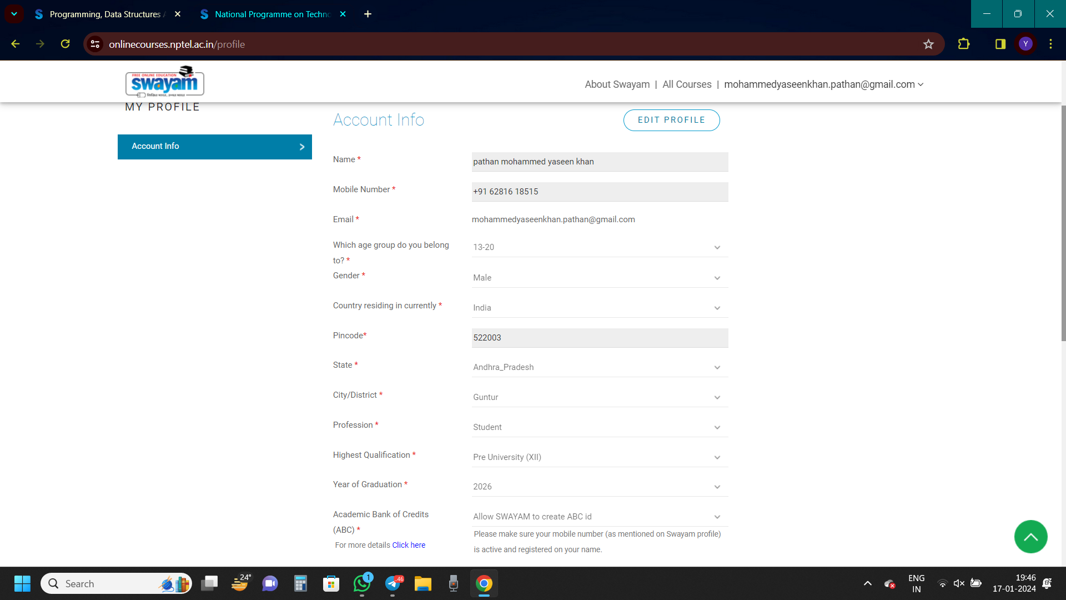Open the Windows Start menu
This screenshot has height=600, width=1066.
pos(22,583)
